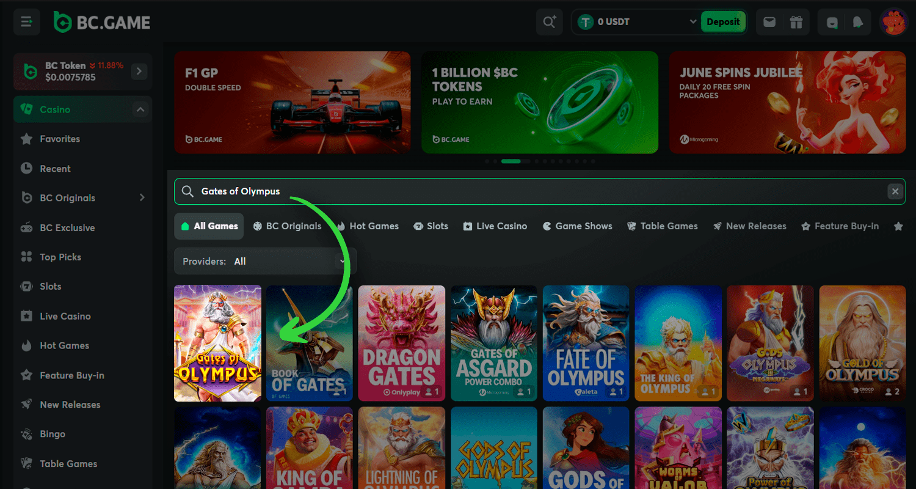This screenshot has width=916, height=489.
Task: Open Live Casino icon in sidebar
Action: (26, 316)
